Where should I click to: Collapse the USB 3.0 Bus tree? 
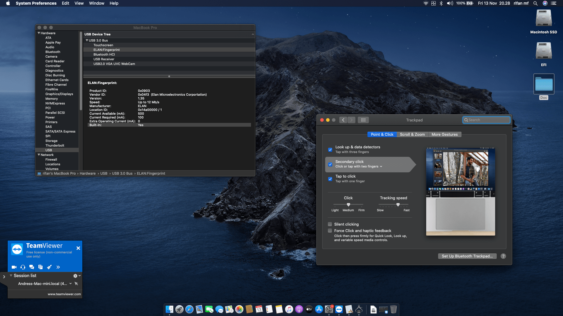pyautogui.click(x=87, y=40)
